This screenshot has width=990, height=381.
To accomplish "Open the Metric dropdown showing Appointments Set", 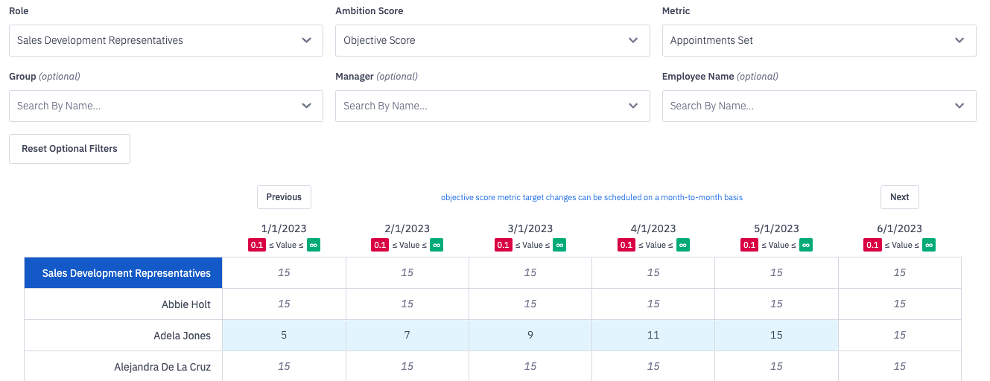I will pyautogui.click(x=819, y=40).
